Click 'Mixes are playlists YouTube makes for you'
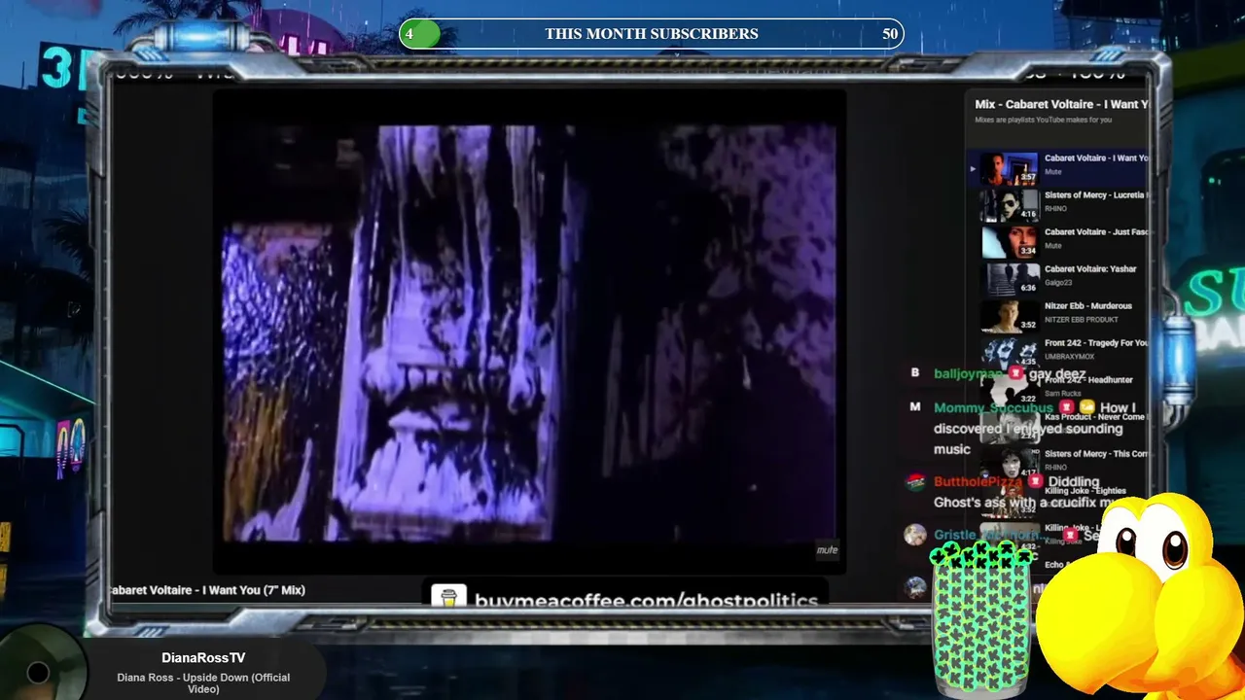1245x700 pixels. click(x=1043, y=120)
